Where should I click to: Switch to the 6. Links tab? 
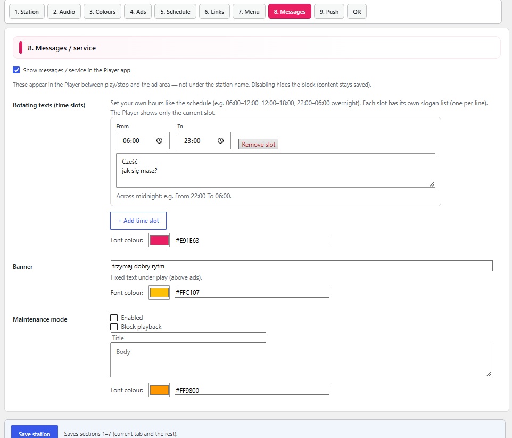point(214,12)
